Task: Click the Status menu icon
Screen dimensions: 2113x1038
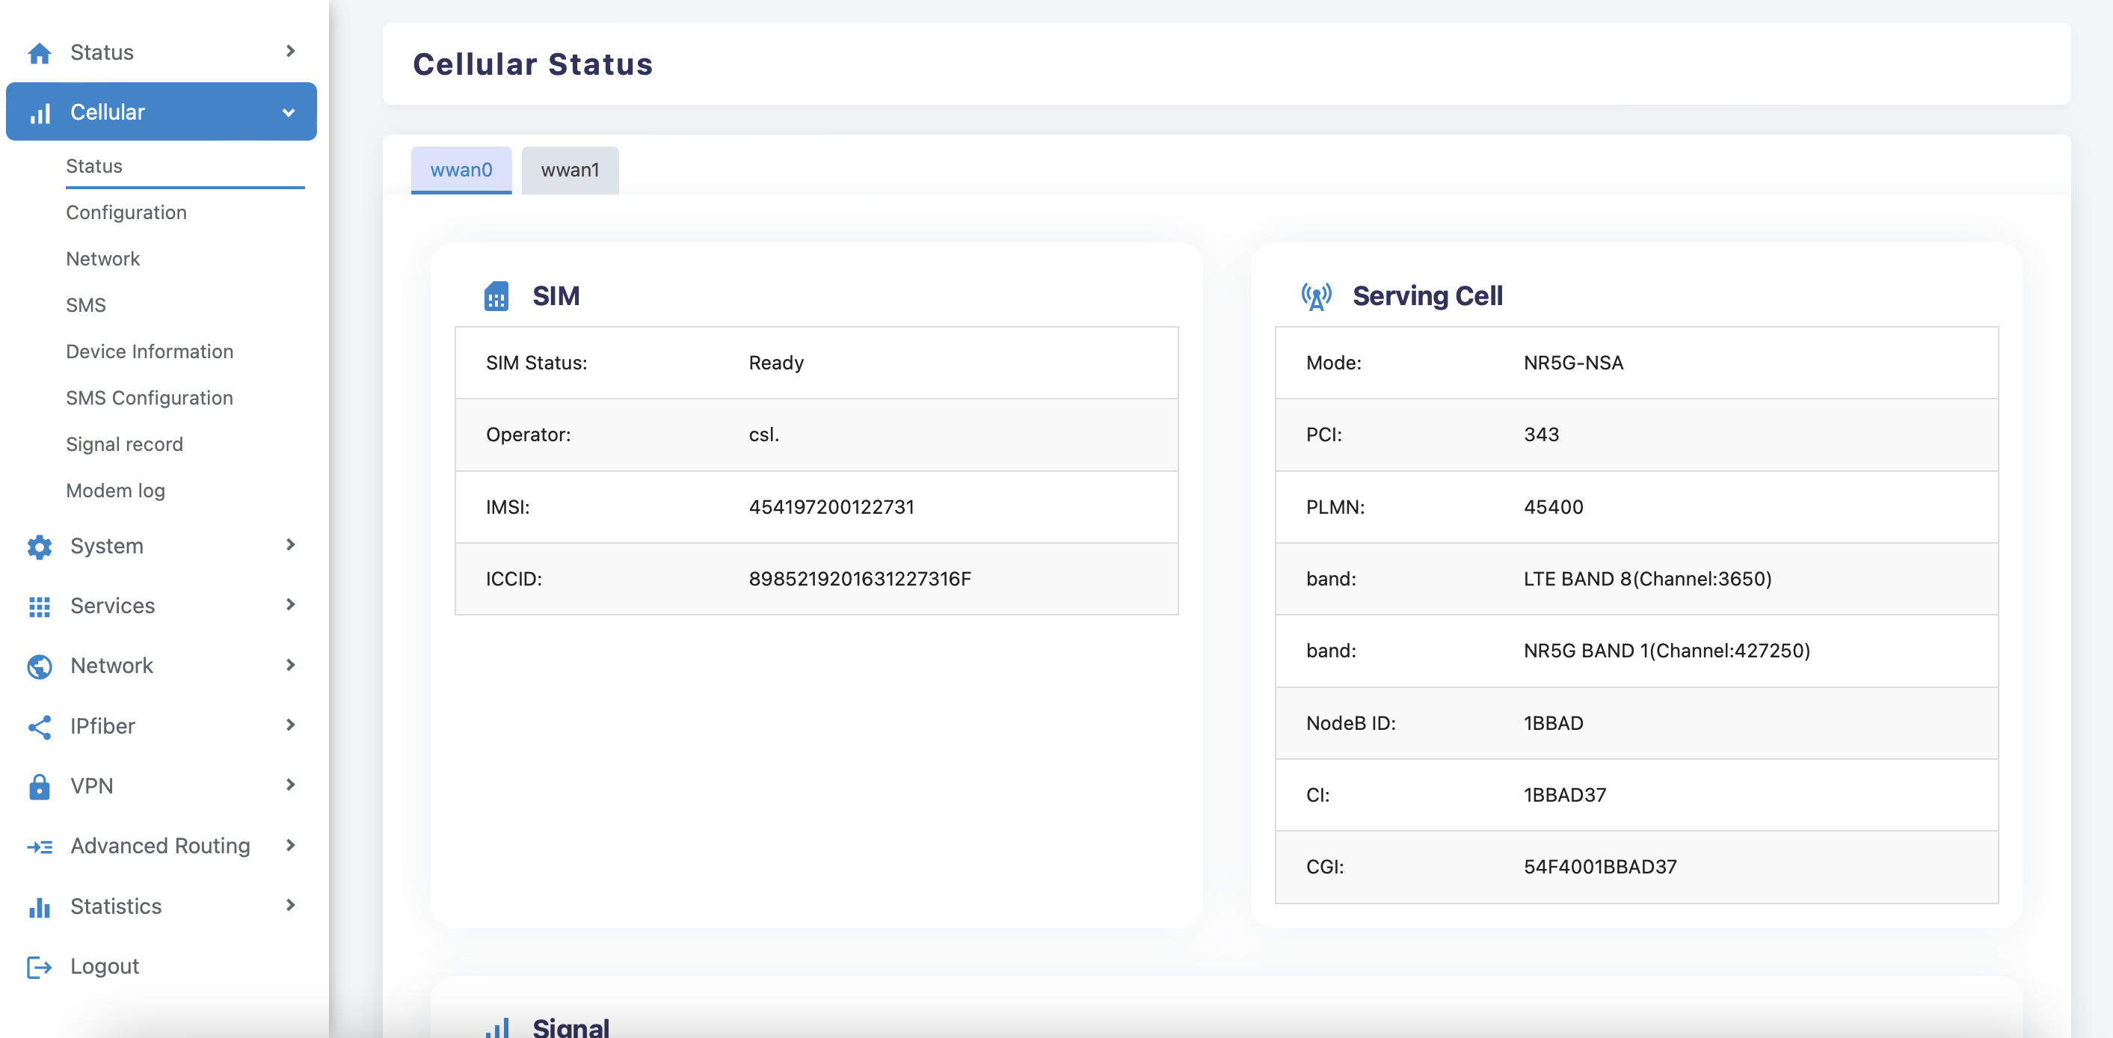Action: (39, 51)
